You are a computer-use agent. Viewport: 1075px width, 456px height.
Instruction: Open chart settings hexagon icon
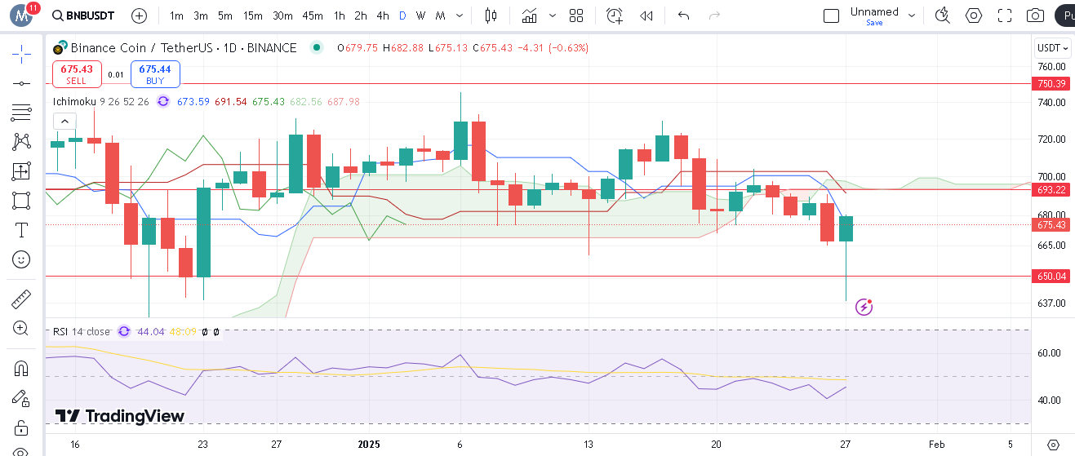pyautogui.click(x=974, y=15)
